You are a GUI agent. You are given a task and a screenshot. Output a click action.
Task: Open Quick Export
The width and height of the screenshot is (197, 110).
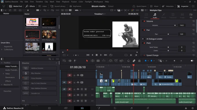(x=139, y=6)
